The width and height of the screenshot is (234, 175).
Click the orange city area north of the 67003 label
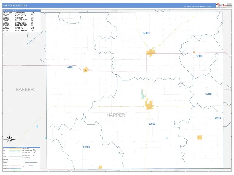click(x=150, y=105)
